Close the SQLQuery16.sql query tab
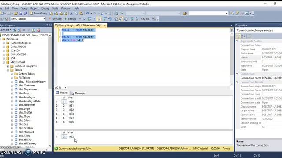 pos(105,25)
